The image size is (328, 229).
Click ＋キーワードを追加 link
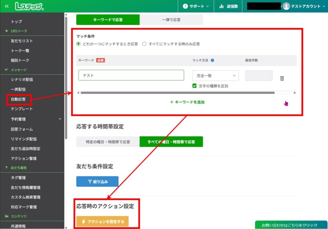click(187, 102)
